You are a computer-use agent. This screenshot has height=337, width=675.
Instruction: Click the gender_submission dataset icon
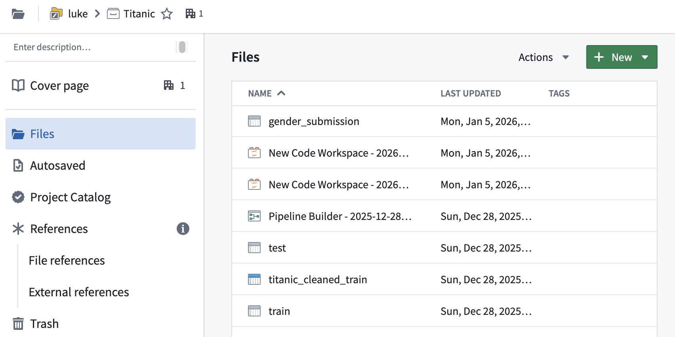coord(254,121)
